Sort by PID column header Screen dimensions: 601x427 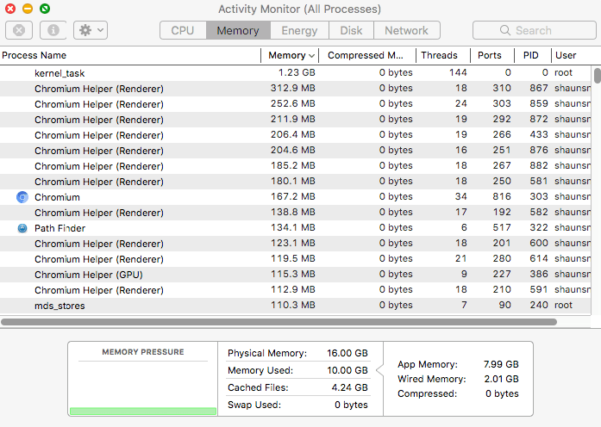pyautogui.click(x=532, y=55)
